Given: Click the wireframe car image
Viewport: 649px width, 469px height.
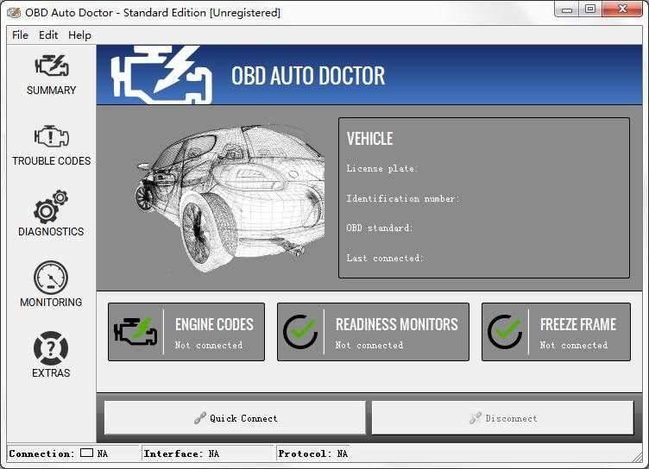Looking at the screenshot, I should 230,197.
